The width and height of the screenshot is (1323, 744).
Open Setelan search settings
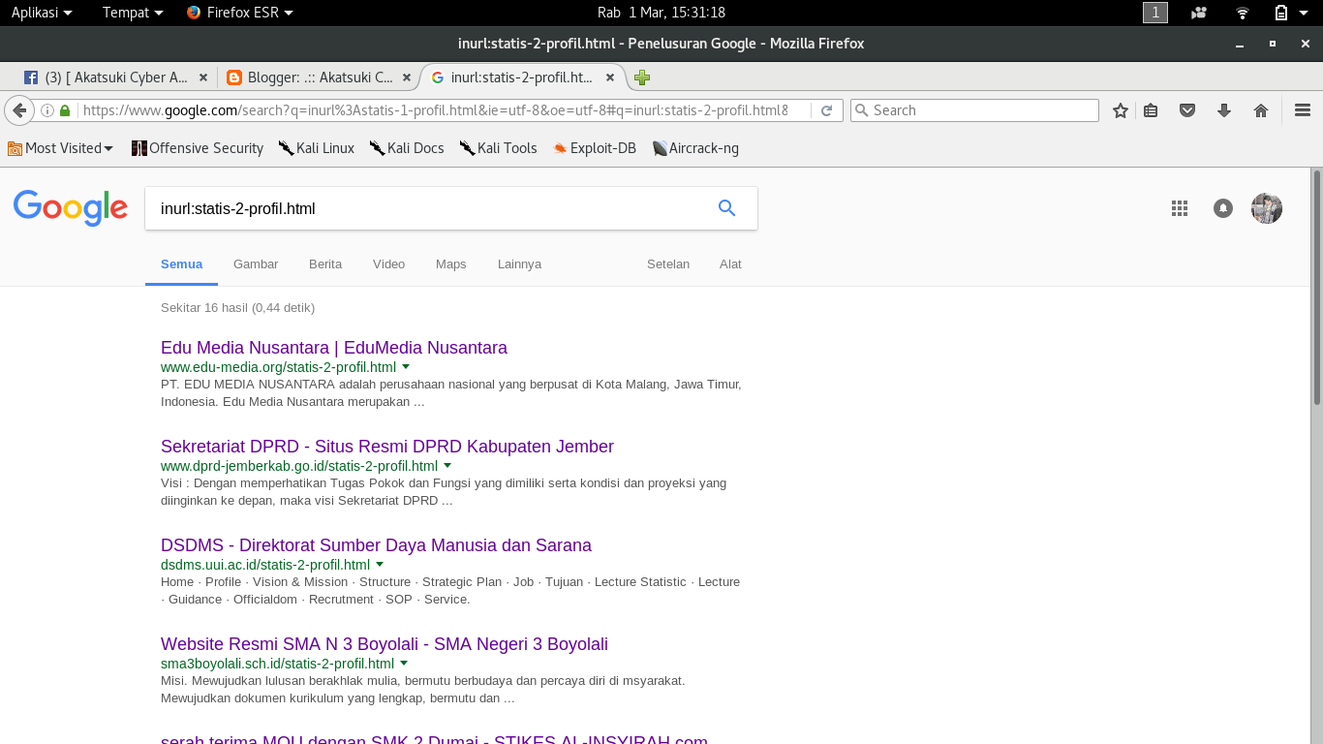pos(668,264)
